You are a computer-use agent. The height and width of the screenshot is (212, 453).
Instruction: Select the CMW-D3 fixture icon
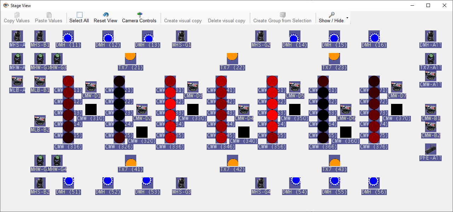[x=193, y=87]
